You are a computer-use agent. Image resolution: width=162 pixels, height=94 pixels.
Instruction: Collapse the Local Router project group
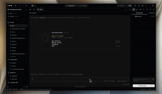(14, 60)
